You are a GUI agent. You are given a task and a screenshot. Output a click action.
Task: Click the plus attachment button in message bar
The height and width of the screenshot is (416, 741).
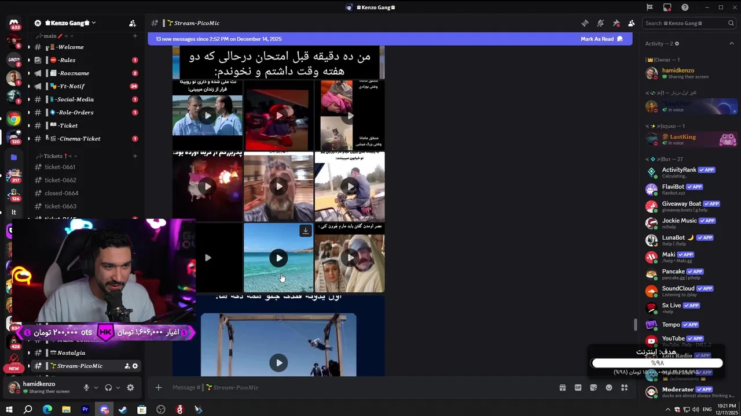(x=159, y=388)
